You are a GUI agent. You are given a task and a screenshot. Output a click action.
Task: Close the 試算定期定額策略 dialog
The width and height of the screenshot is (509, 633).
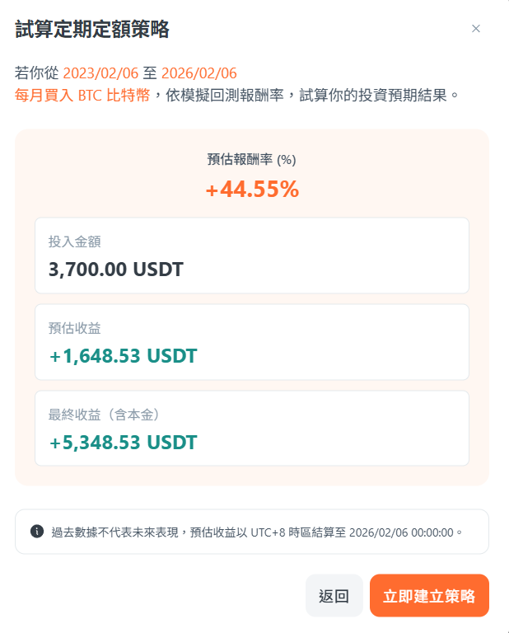pos(475,29)
